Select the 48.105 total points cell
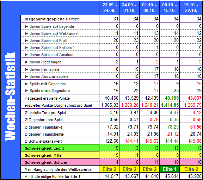This screenshot has height=180, width=203. click(170, 98)
